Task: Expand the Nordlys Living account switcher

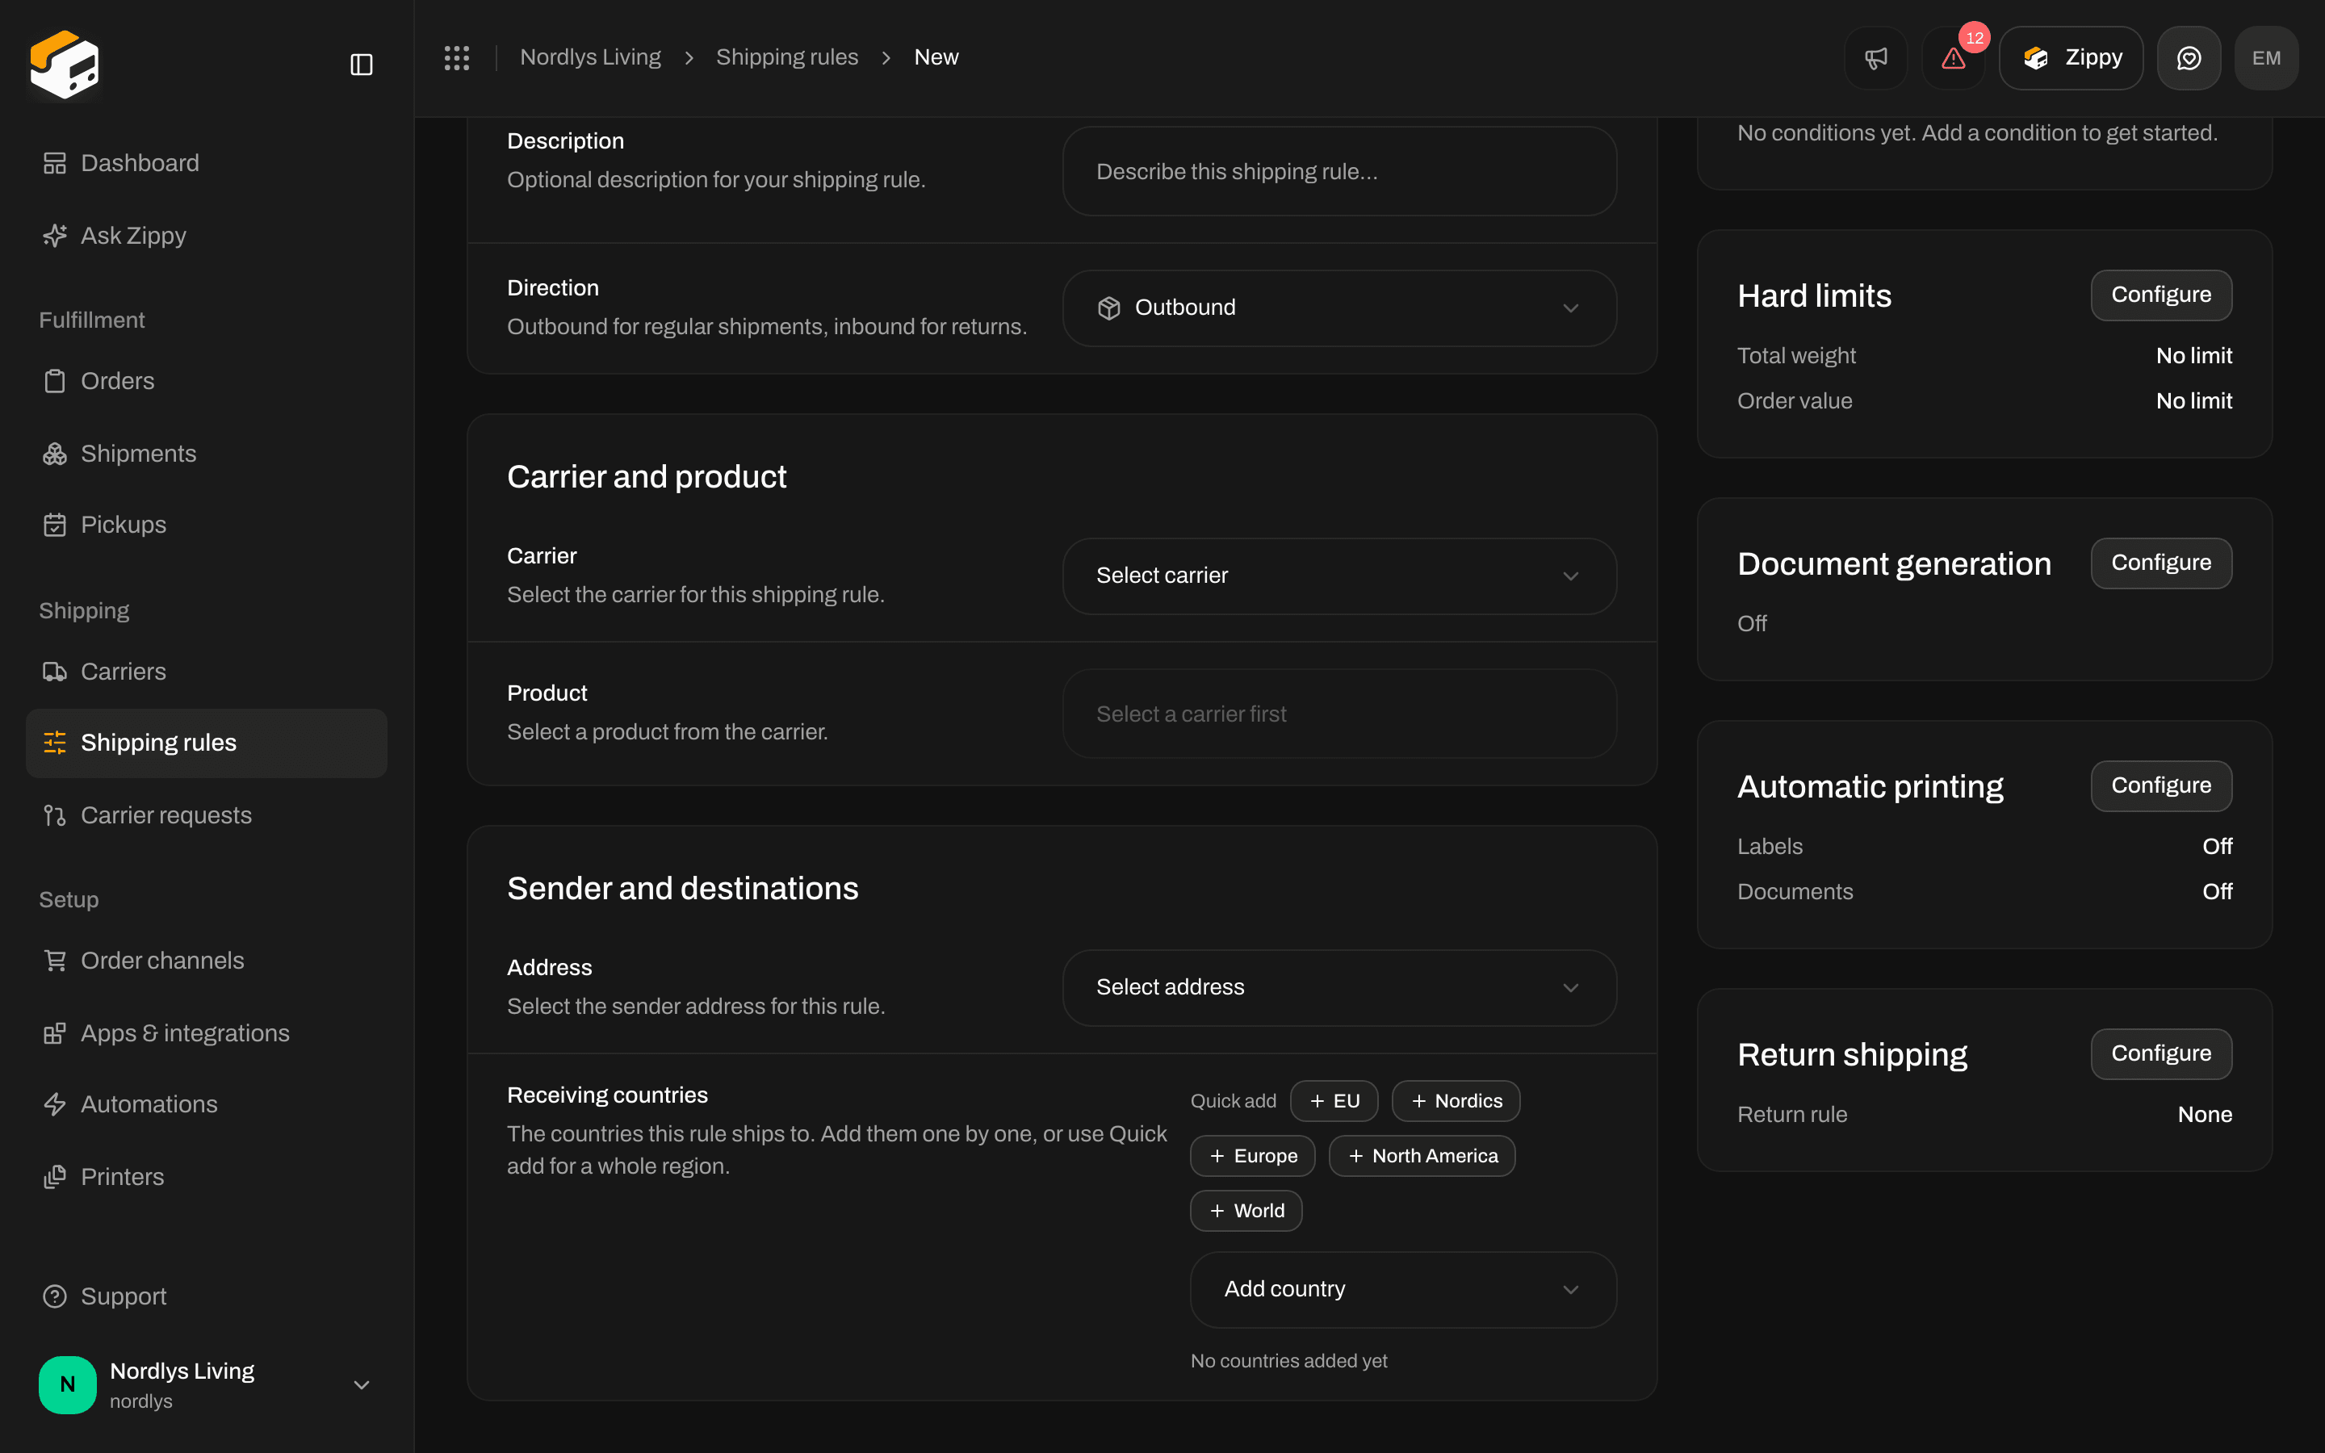Action: (207, 1384)
